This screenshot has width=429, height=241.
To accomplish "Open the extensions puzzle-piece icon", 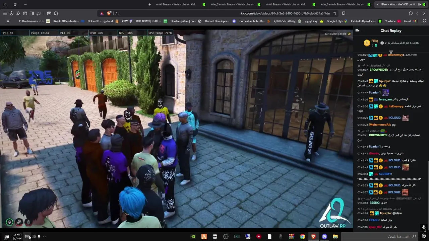I will pos(56,13).
